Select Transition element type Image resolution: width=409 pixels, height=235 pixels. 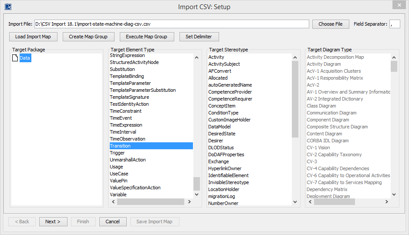(x=151, y=146)
